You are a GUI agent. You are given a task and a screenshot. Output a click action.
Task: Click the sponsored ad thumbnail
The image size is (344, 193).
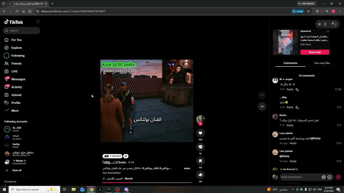coord(285,42)
